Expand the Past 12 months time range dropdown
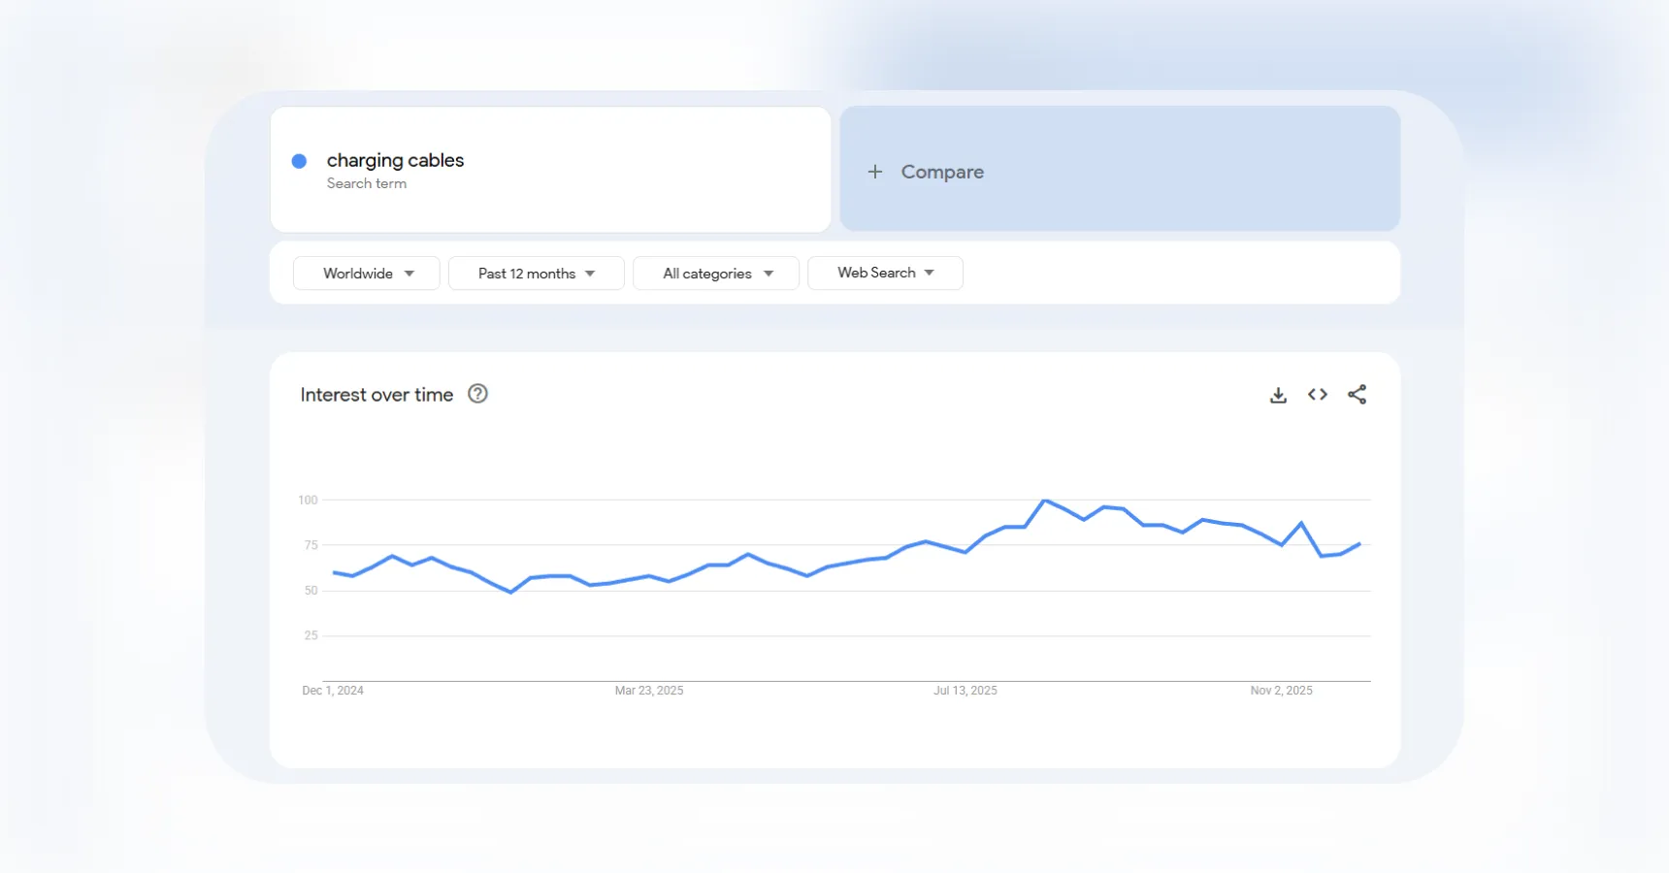This screenshot has width=1669, height=873. pos(536,273)
